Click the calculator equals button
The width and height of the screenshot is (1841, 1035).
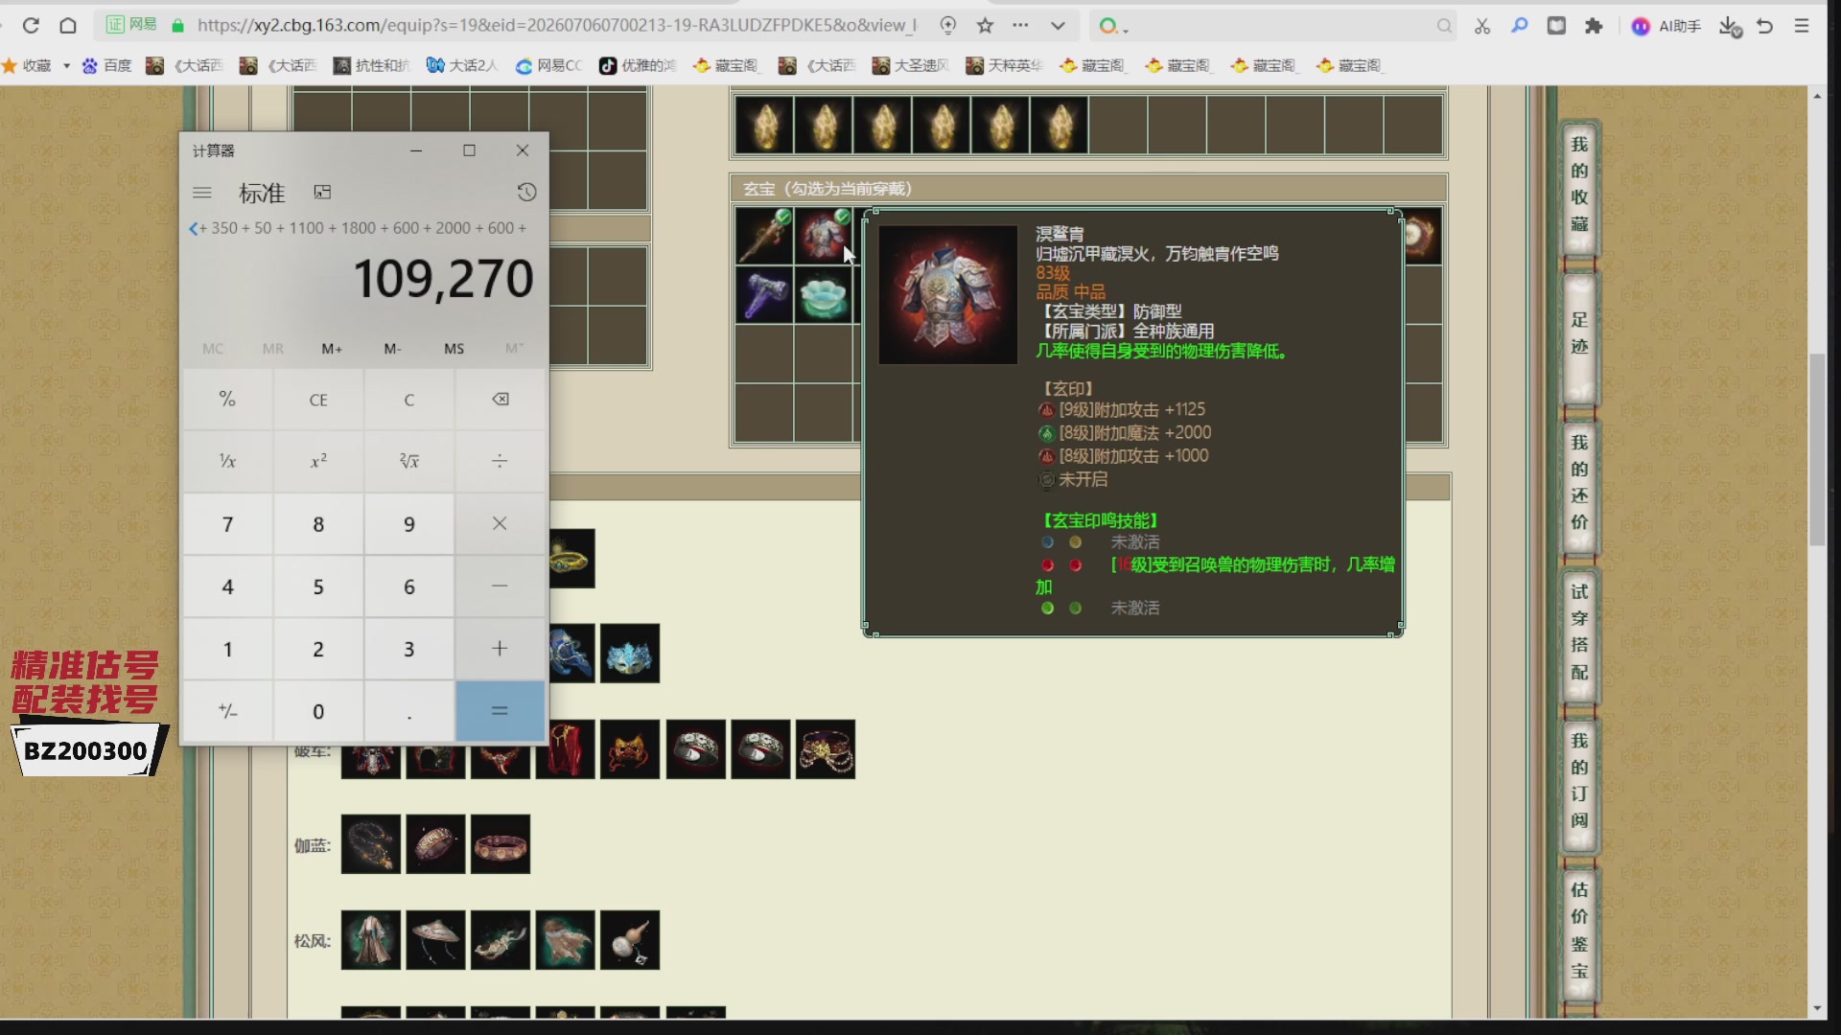(x=500, y=711)
